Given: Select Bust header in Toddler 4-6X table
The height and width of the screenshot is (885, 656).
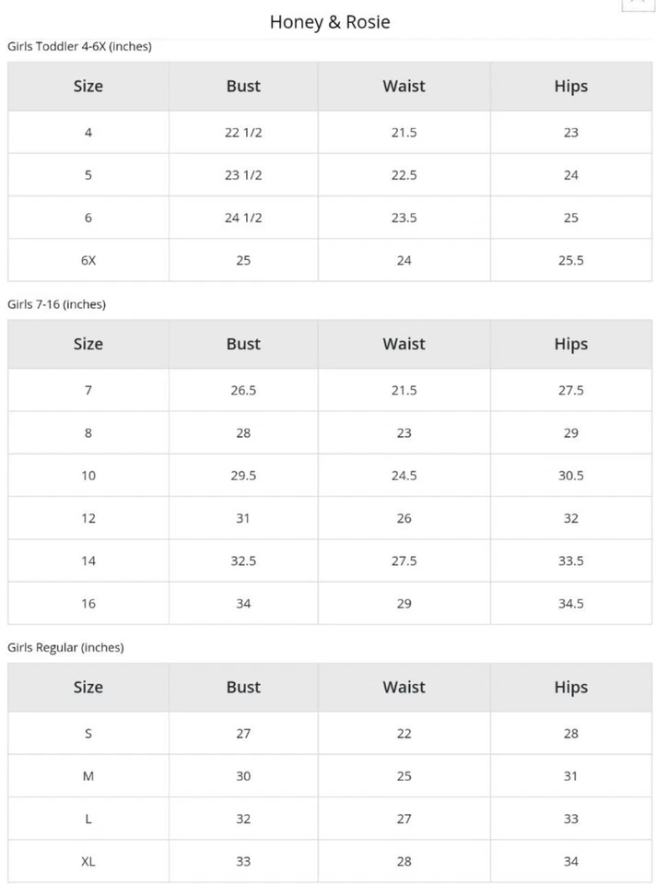Looking at the screenshot, I should (243, 87).
